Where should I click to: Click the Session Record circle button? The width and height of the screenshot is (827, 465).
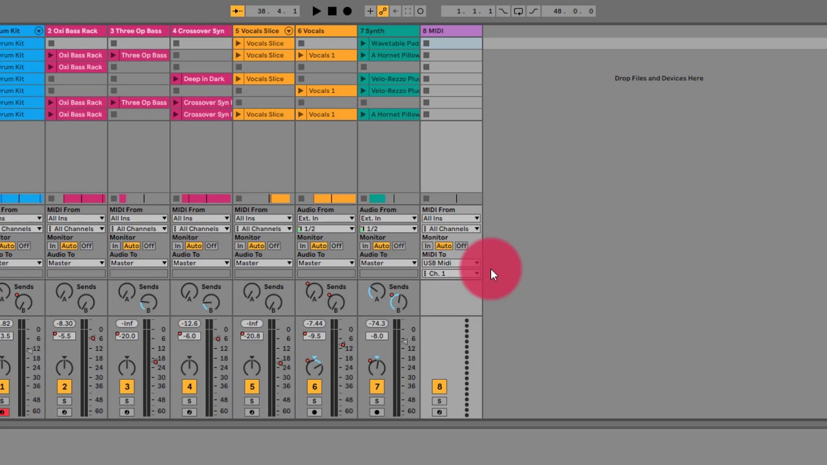click(420, 11)
